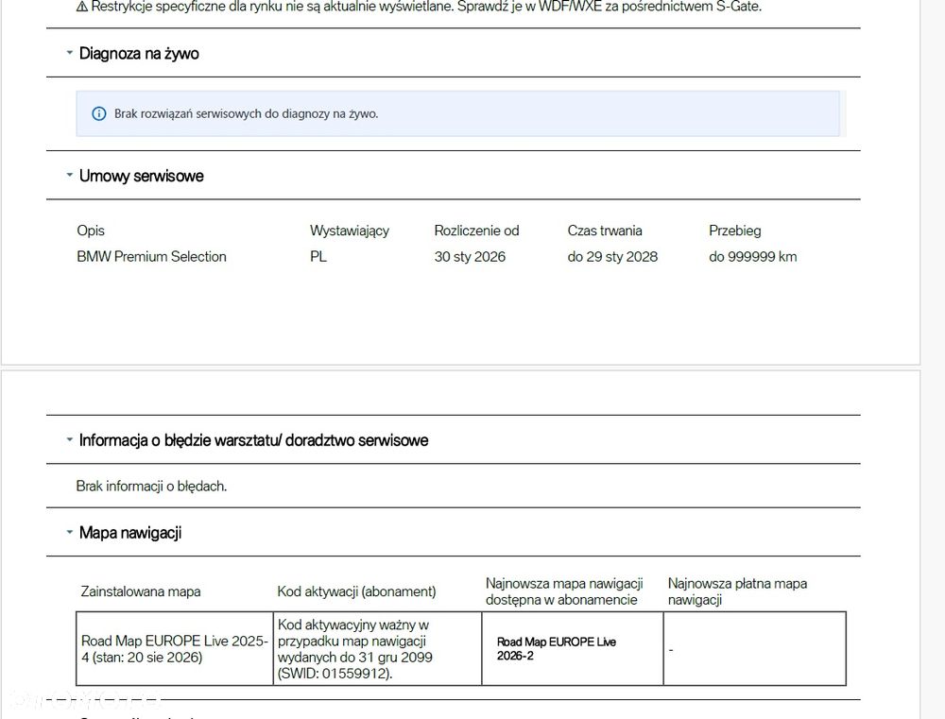Click the dash cell under paid map

754,649
